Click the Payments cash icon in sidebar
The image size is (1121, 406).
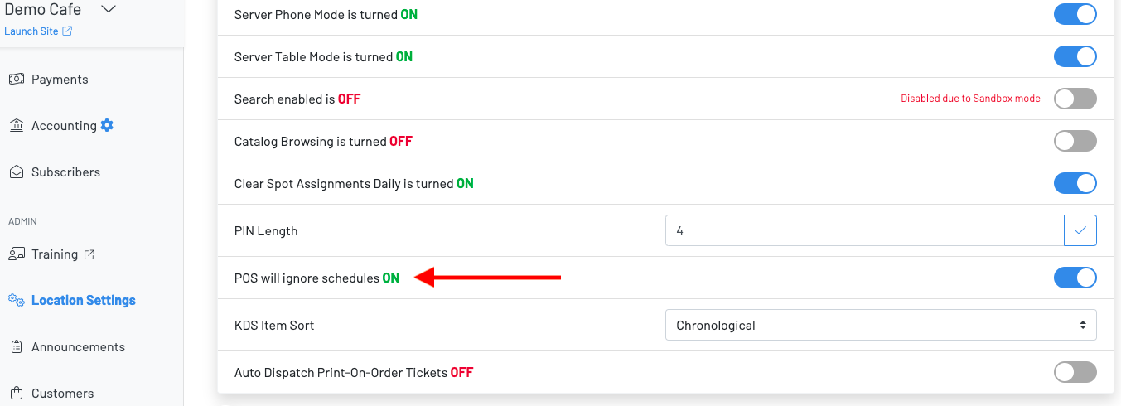tap(17, 80)
